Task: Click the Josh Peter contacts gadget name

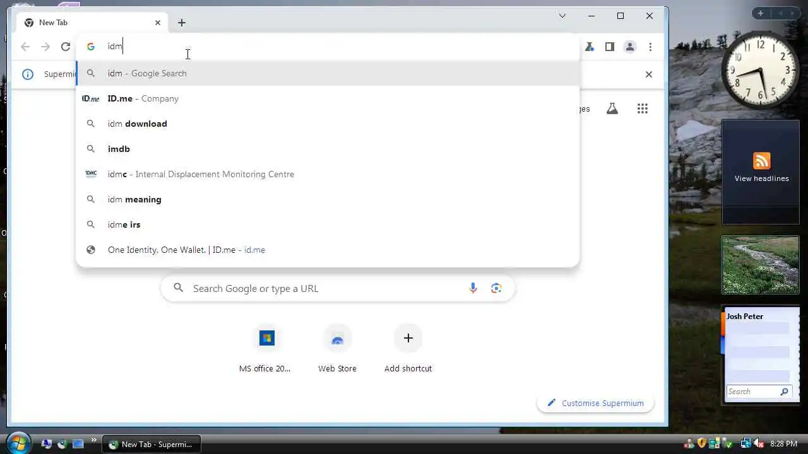Action: tap(745, 317)
